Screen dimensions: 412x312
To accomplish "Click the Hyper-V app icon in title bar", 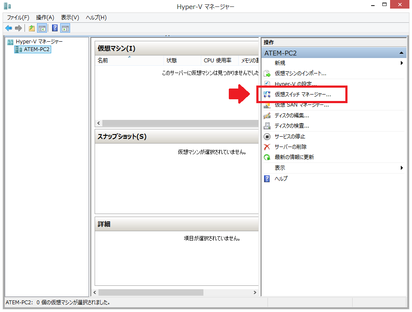I will [x=7, y=6].
